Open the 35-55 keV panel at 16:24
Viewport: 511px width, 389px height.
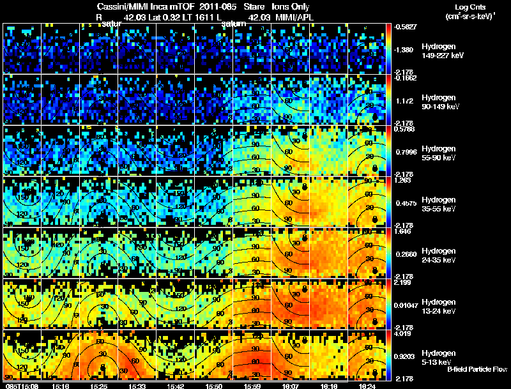[367, 202]
